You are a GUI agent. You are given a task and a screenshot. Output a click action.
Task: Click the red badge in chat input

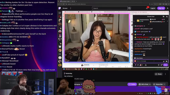click(x=135, y=61)
